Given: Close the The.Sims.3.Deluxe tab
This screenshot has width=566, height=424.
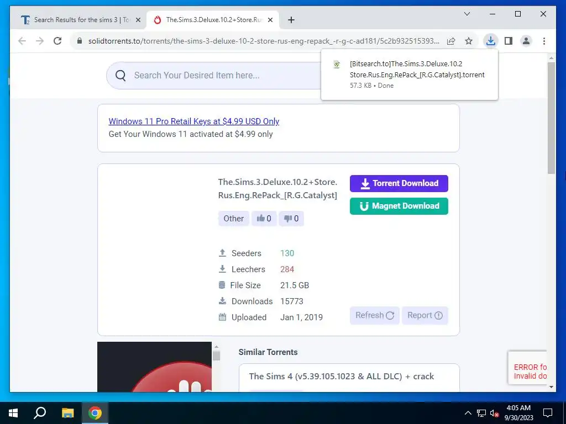Looking at the screenshot, I should coord(271,20).
